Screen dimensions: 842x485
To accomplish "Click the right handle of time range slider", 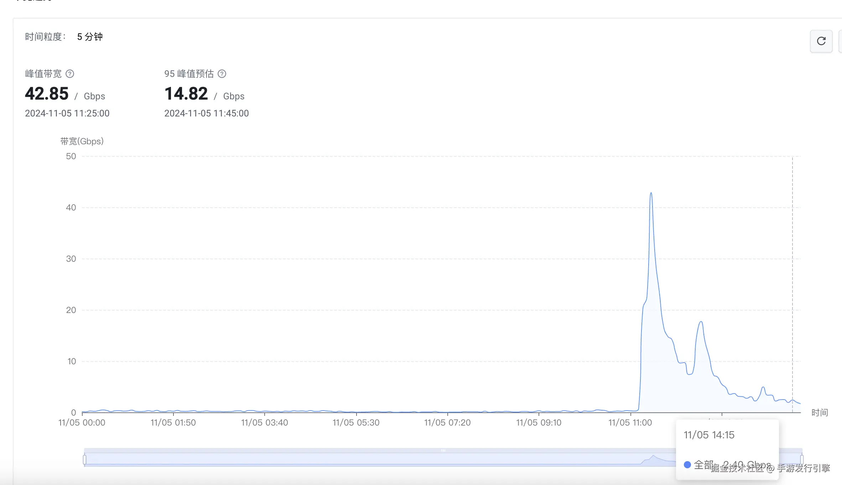I will coord(801,459).
